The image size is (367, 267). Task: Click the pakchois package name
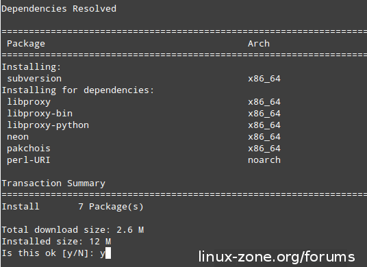[x=29, y=149]
